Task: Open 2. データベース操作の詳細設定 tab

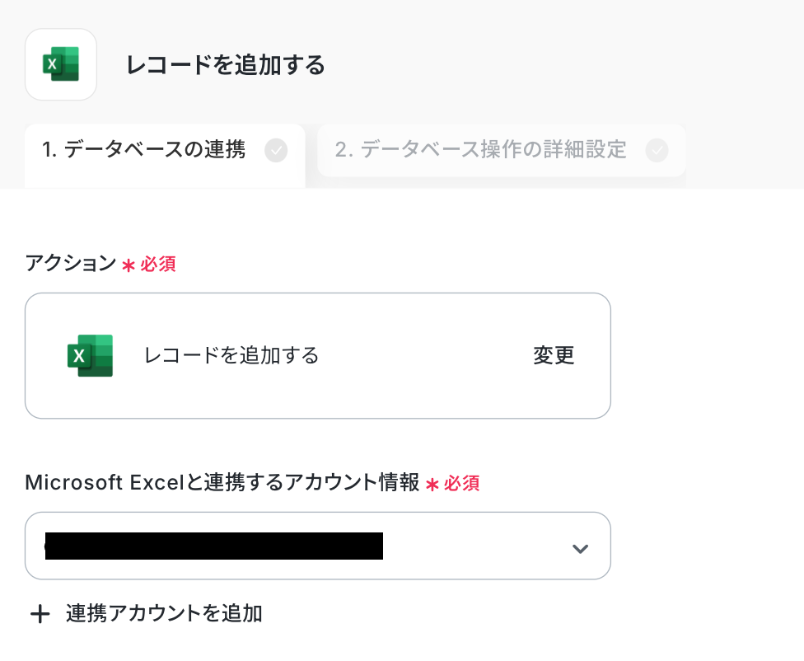Action: pyautogui.click(x=480, y=150)
